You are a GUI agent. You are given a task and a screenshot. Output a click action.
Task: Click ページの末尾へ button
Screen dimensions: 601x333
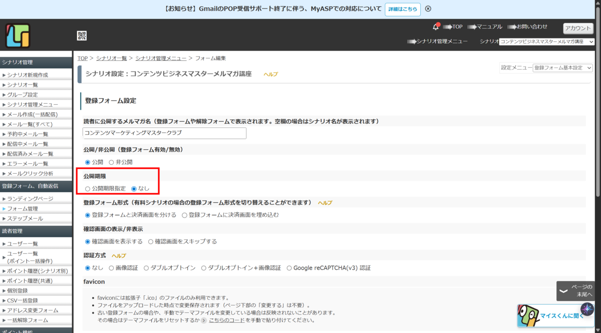click(x=575, y=291)
